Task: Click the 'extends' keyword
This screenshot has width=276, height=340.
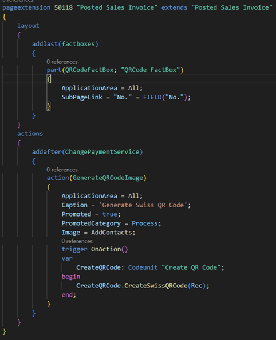Action: pyautogui.click(x=174, y=7)
